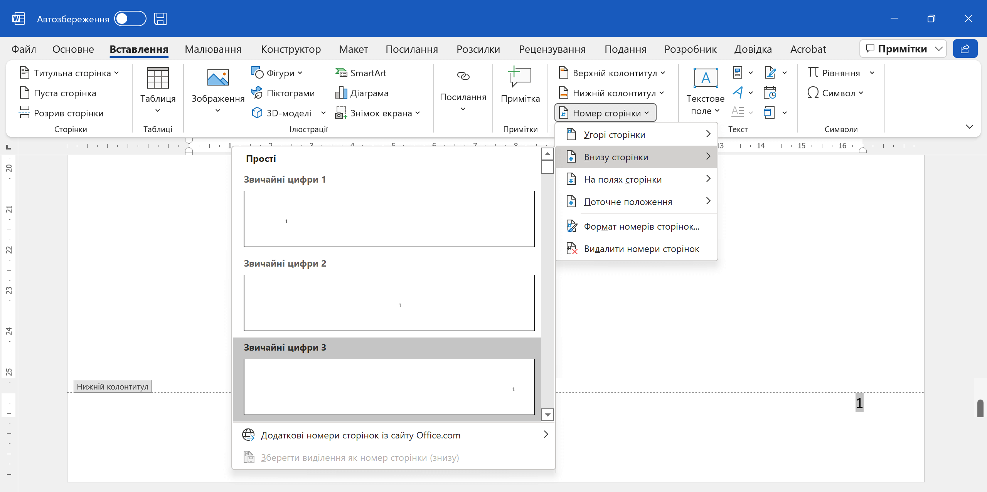Open Формат номерів сторінок dialog
The image size is (987, 492).
pos(641,227)
